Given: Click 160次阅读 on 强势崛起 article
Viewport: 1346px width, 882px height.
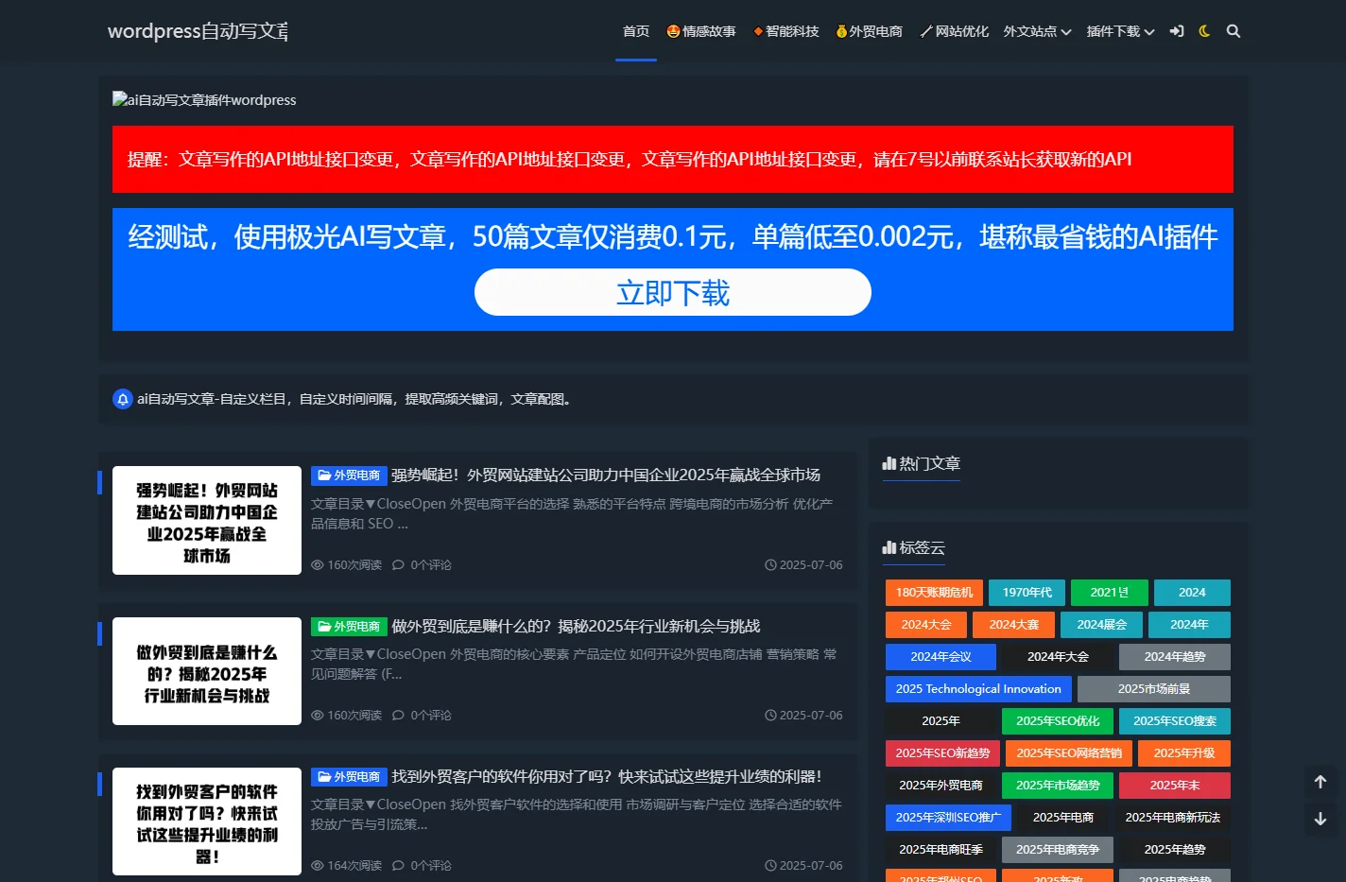Looking at the screenshot, I should [346, 565].
